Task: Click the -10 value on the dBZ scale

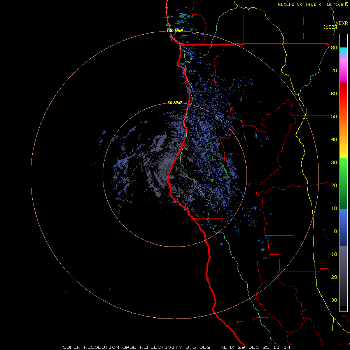Action: point(332,254)
